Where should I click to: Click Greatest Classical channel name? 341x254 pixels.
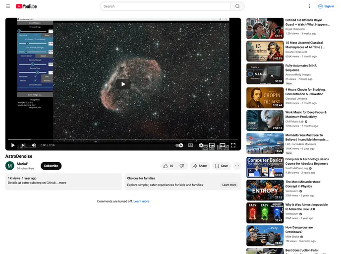(x=296, y=52)
